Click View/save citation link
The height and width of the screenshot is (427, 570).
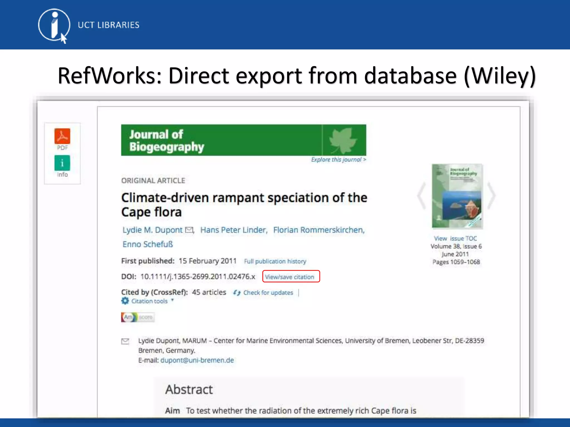tap(289, 277)
